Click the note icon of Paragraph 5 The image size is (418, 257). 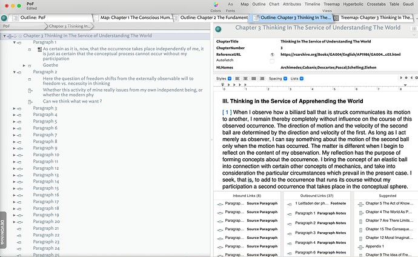[19, 122]
